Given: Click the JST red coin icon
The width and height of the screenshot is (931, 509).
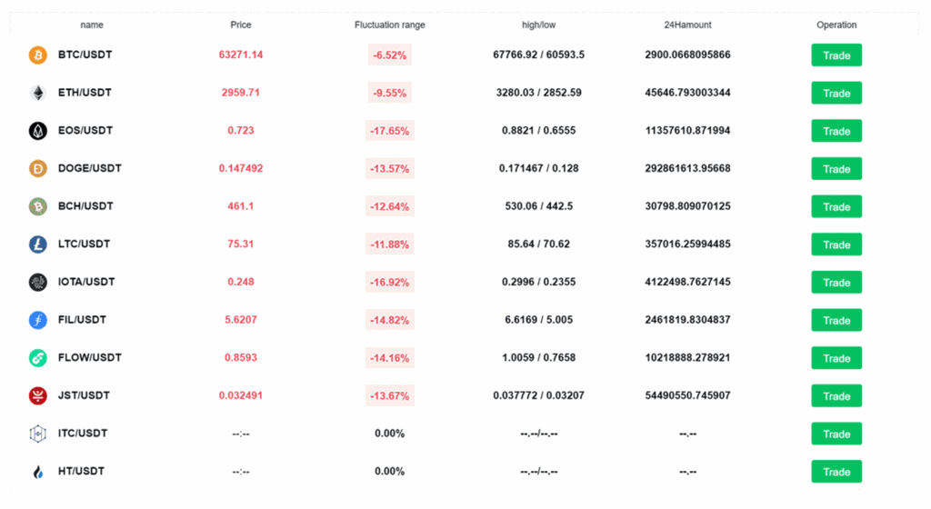Looking at the screenshot, I should [x=37, y=395].
